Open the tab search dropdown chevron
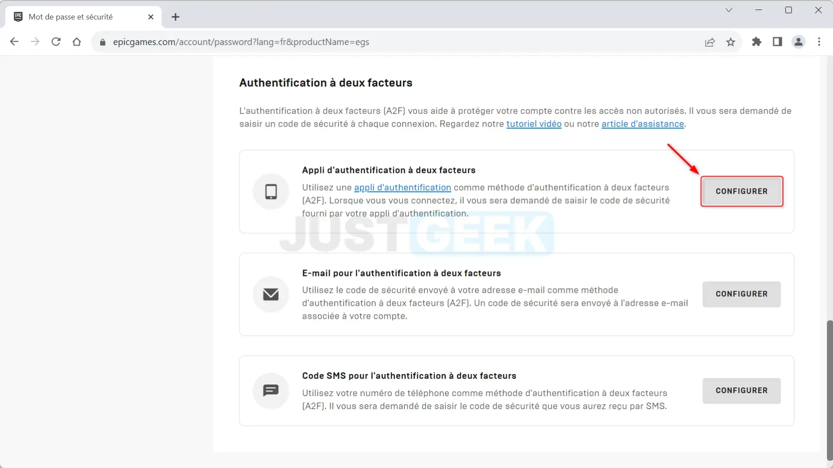 point(729,10)
